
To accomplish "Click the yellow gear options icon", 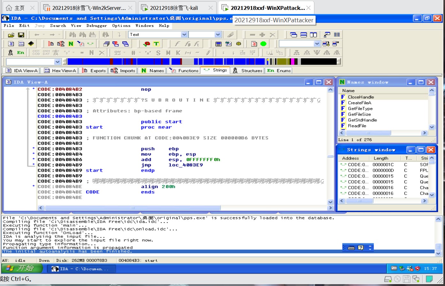I will click(x=238, y=44).
